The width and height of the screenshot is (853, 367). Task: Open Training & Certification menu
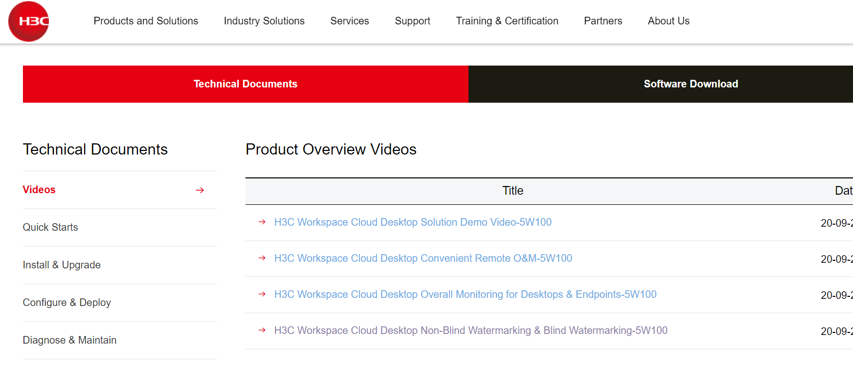point(507,21)
